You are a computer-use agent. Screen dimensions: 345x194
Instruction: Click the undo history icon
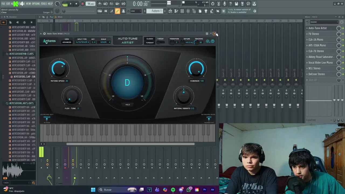pyautogui.click(x=213, y=4)
